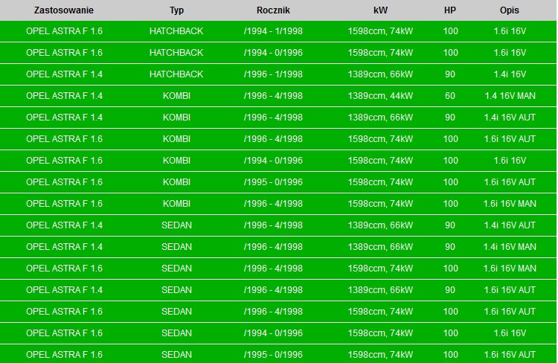The image size is (558, 363).
Task: Click '1.6i 16V MAN' in the KOMBI row
Action: [x=510, y=204]
